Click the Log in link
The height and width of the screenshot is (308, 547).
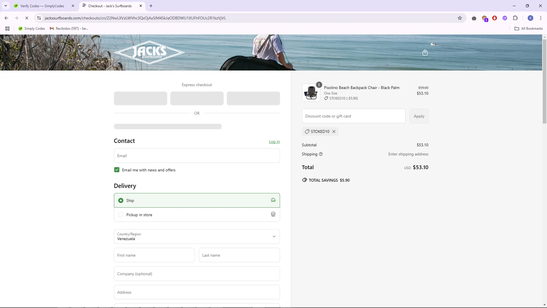tap(274, 142)
